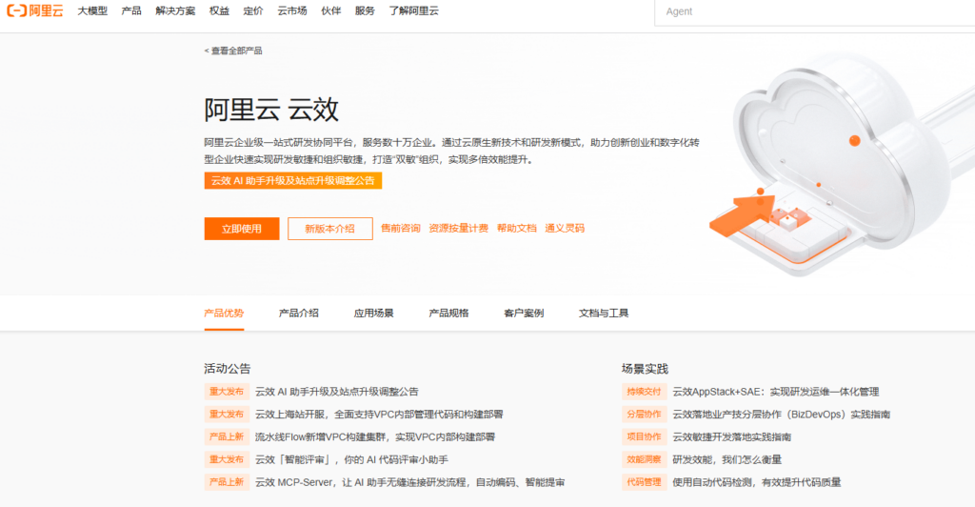Viewport: 975px width, 507px height.
Task: Click the 新版本介绍 button
Action: tap(330, 229)
